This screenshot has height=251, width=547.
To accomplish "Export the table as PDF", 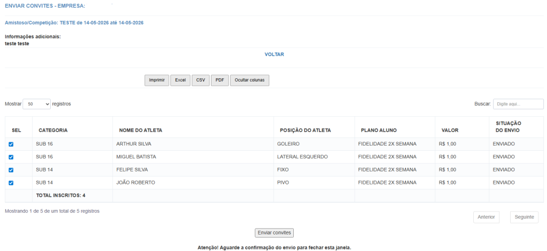I will (x=220, y=80).
